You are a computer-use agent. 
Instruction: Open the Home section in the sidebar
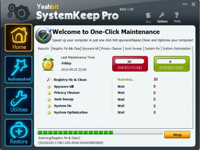(18, 38)
